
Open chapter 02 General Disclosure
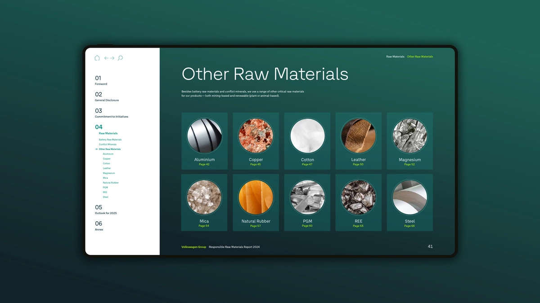(106, 97)
